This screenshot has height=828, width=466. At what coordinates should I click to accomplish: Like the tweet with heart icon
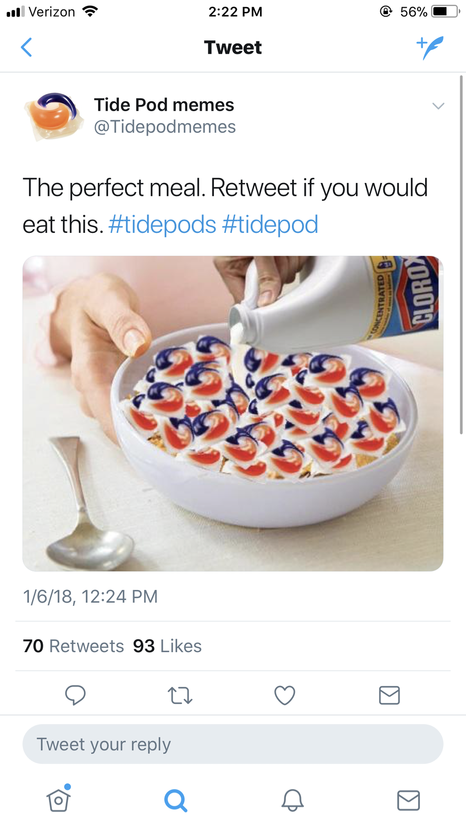pyautogui.click(x=285, y=695)
